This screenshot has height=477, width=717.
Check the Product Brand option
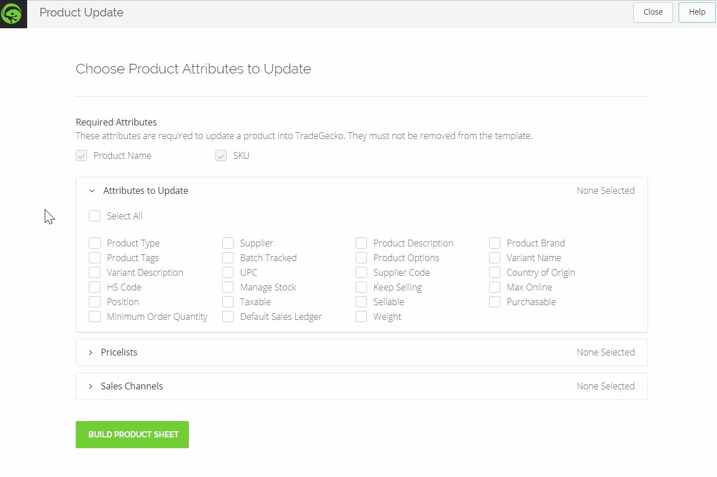pos(495,243)
